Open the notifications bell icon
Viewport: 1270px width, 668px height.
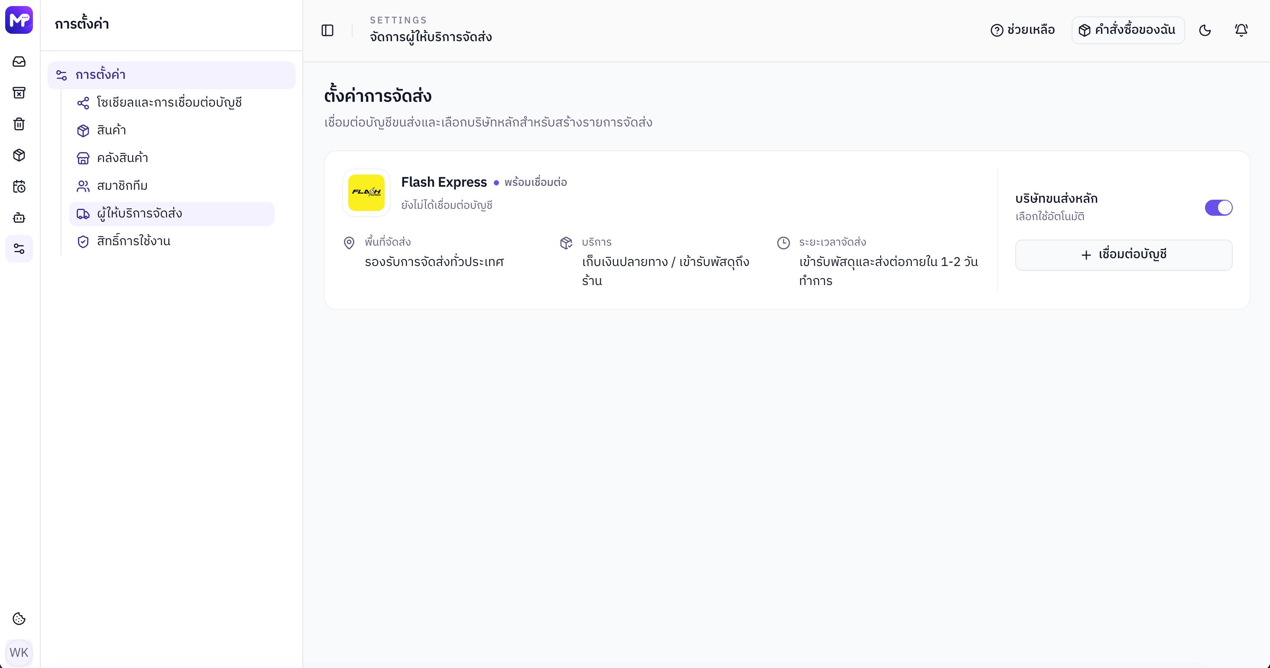coord(1241,31)
